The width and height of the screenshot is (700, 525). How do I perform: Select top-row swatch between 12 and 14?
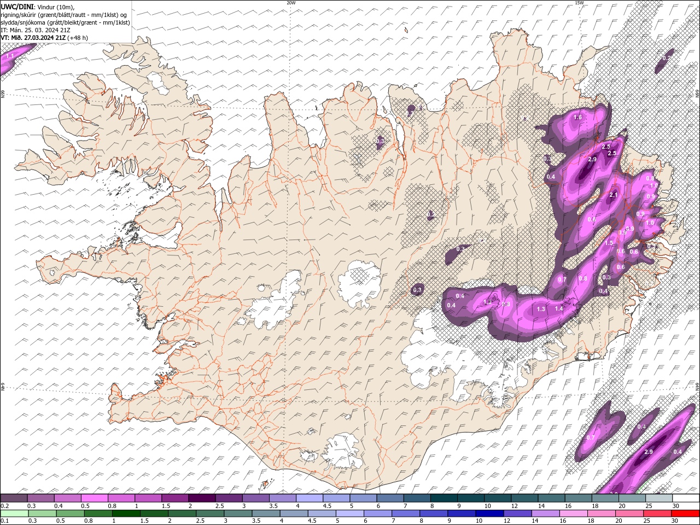point(524,498)
